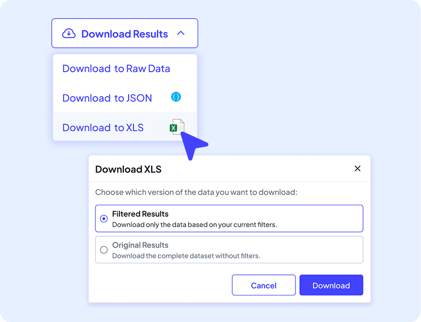The image size is (421, 322).
Task: Click the Download Results button label
Action: coord(124,34)
